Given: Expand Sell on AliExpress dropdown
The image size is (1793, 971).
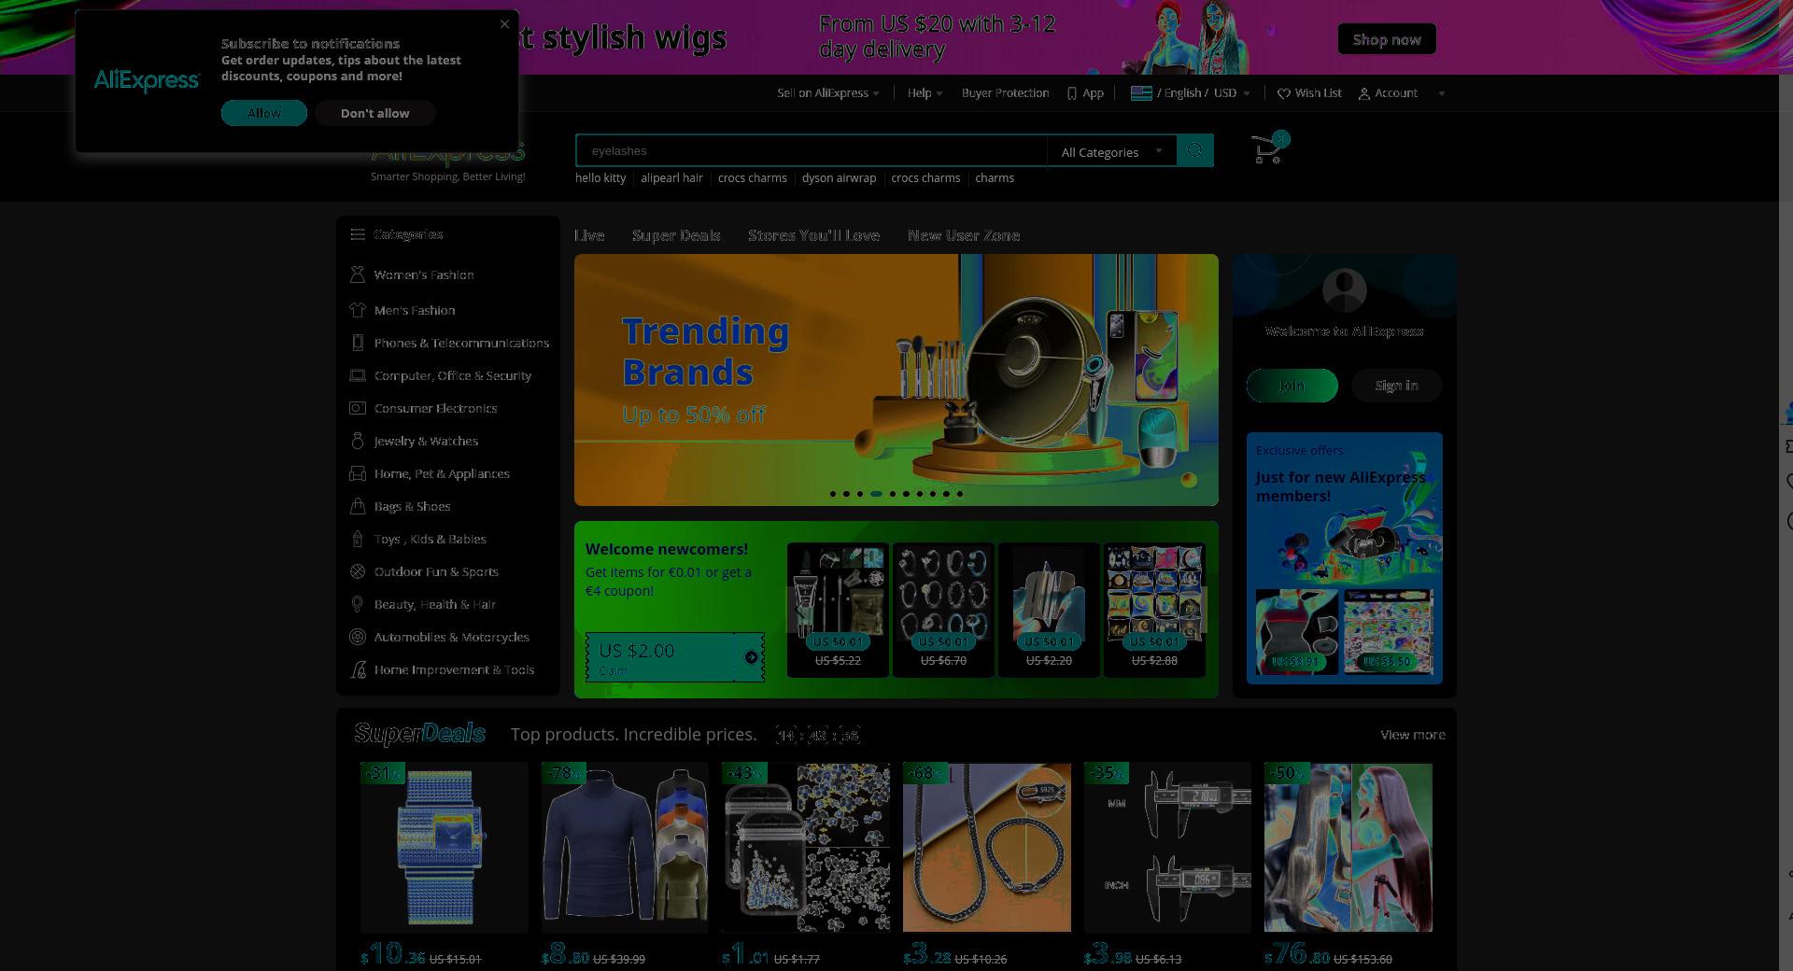Looking at the screenshot, I should pos(827,93).
